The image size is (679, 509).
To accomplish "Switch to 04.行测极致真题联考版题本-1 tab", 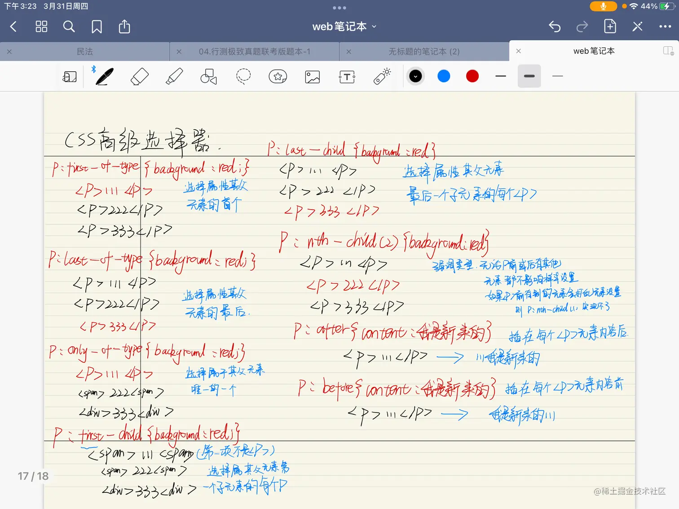I will pyautogui.click(x=255, y=52).
